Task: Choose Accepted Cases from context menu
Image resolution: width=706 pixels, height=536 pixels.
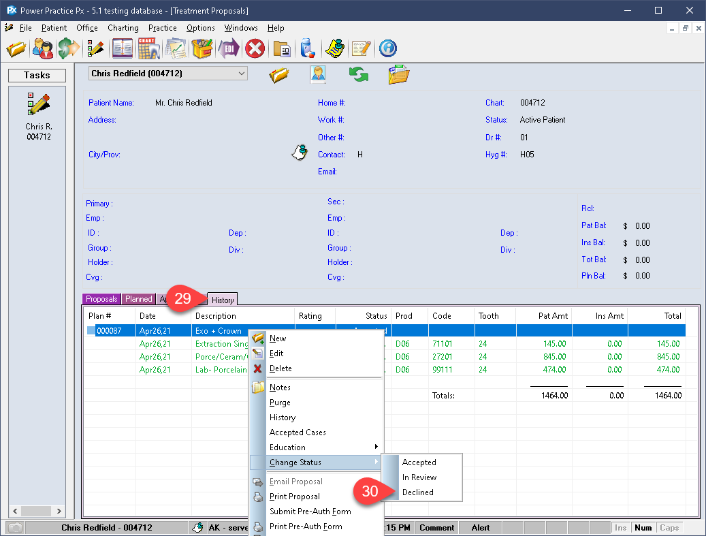Action: click(x=316, y=432)
